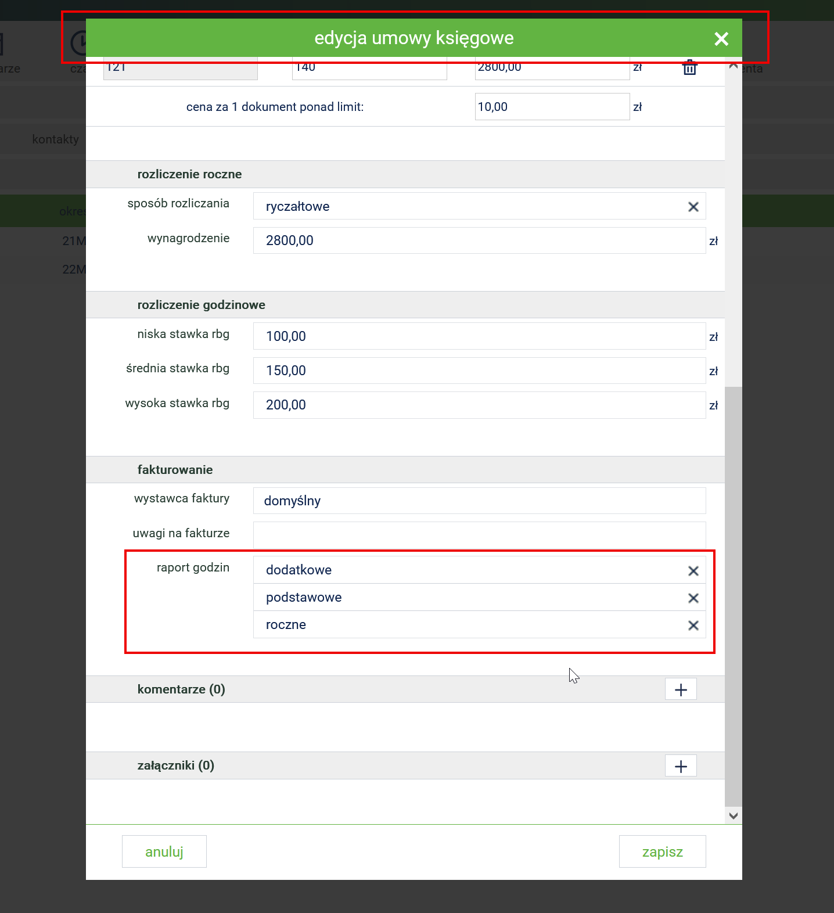Close the edycja umowy księgowe dialog
Viewport: 834px width, 913px height.
(x=721, y=39)
